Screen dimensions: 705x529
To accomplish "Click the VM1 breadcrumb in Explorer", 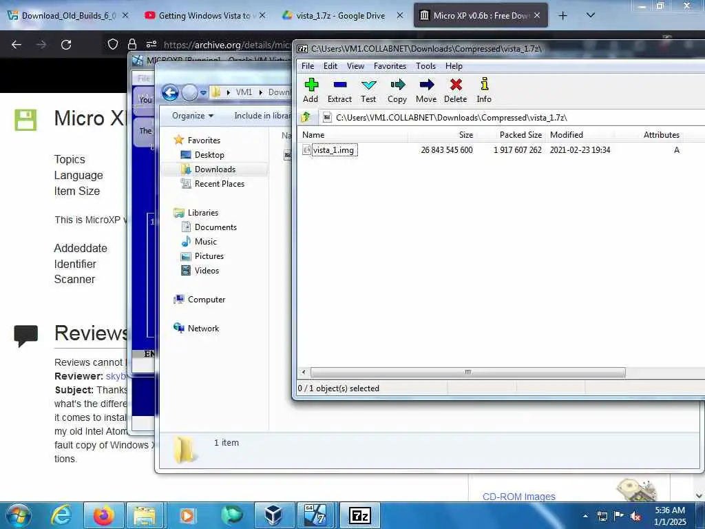I will click(x=244, y=92).
